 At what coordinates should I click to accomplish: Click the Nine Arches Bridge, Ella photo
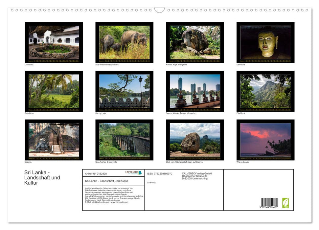pos(124,140)
